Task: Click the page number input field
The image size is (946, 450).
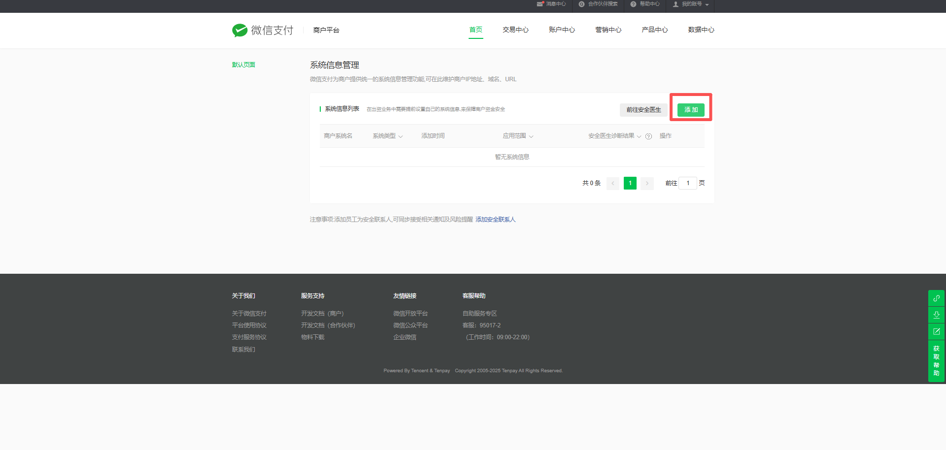Action: 688,183
